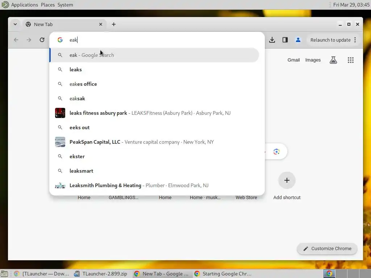371x278 pixels.
Task: Choose the 'ekster' suggestion
Action: pos(154,156)
